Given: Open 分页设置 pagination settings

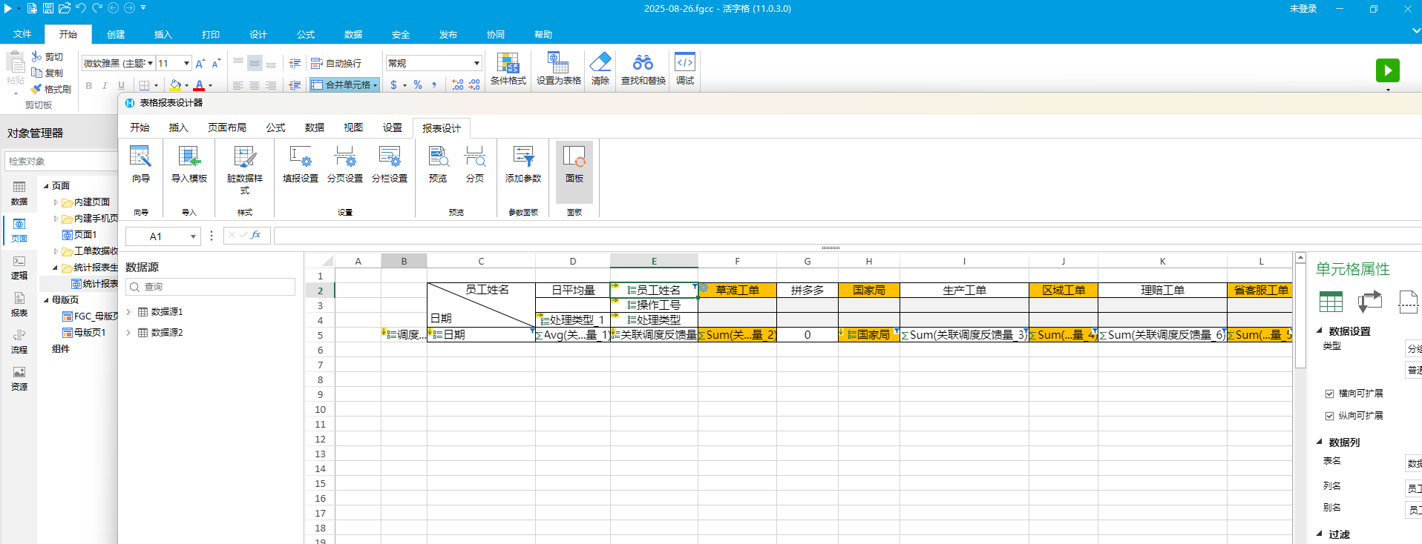Looking at the screenshot, I should tap(345, 165).
